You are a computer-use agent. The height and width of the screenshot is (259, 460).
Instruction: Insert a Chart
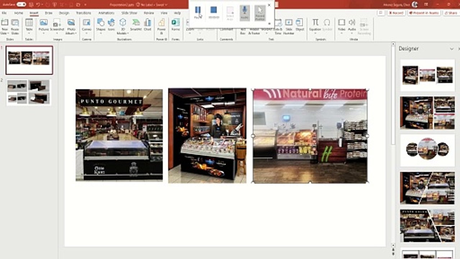[148, 25]
